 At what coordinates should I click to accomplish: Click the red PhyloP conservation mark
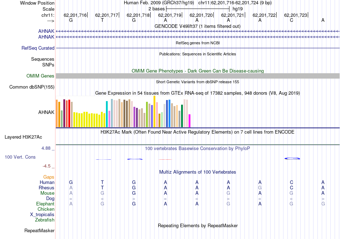[x=165, y=159]
